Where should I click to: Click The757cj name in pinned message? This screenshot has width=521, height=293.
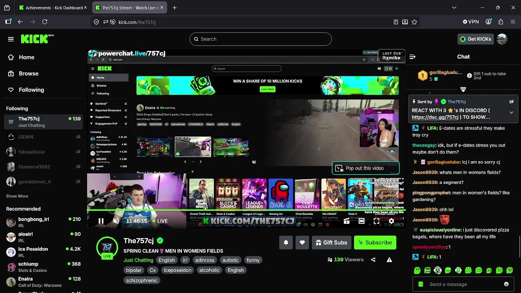pos(457,102)
